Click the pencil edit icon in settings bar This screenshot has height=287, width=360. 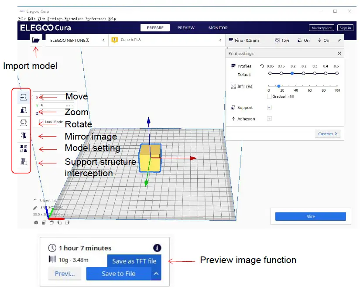(339, 41)
